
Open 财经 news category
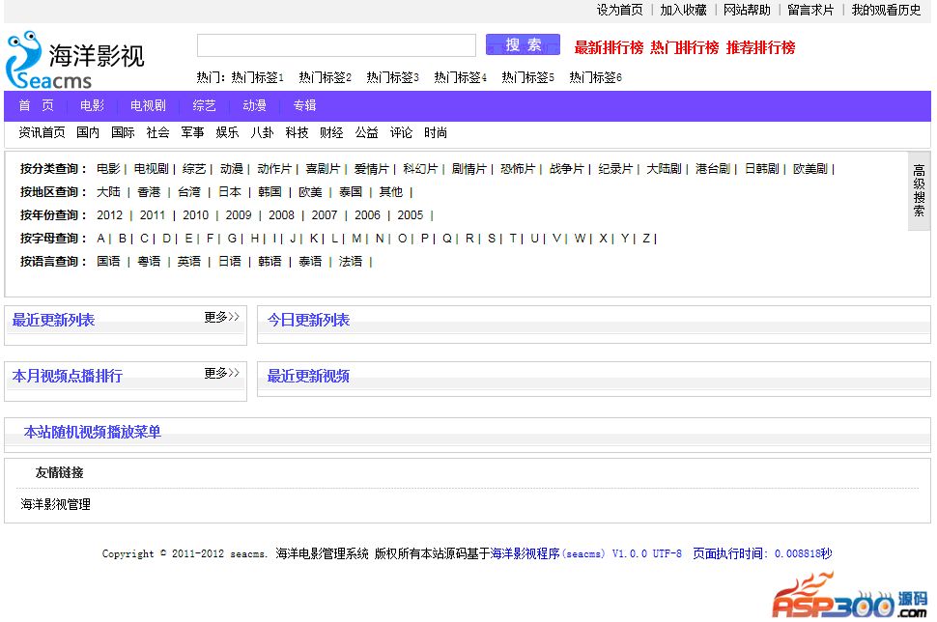click(x=331, y=132)
